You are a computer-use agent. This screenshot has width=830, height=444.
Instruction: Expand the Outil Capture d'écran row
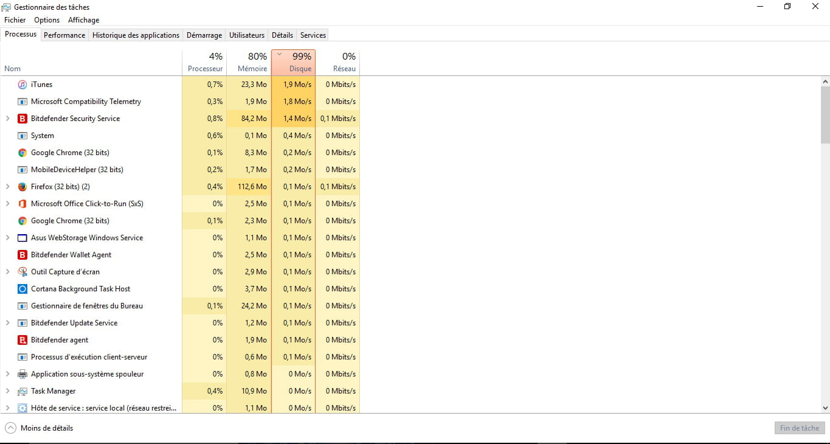[x=7, y=272]
